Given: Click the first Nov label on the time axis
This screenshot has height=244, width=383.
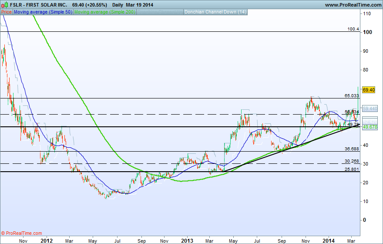Looking at the screenshot, I should coord(23,241).
